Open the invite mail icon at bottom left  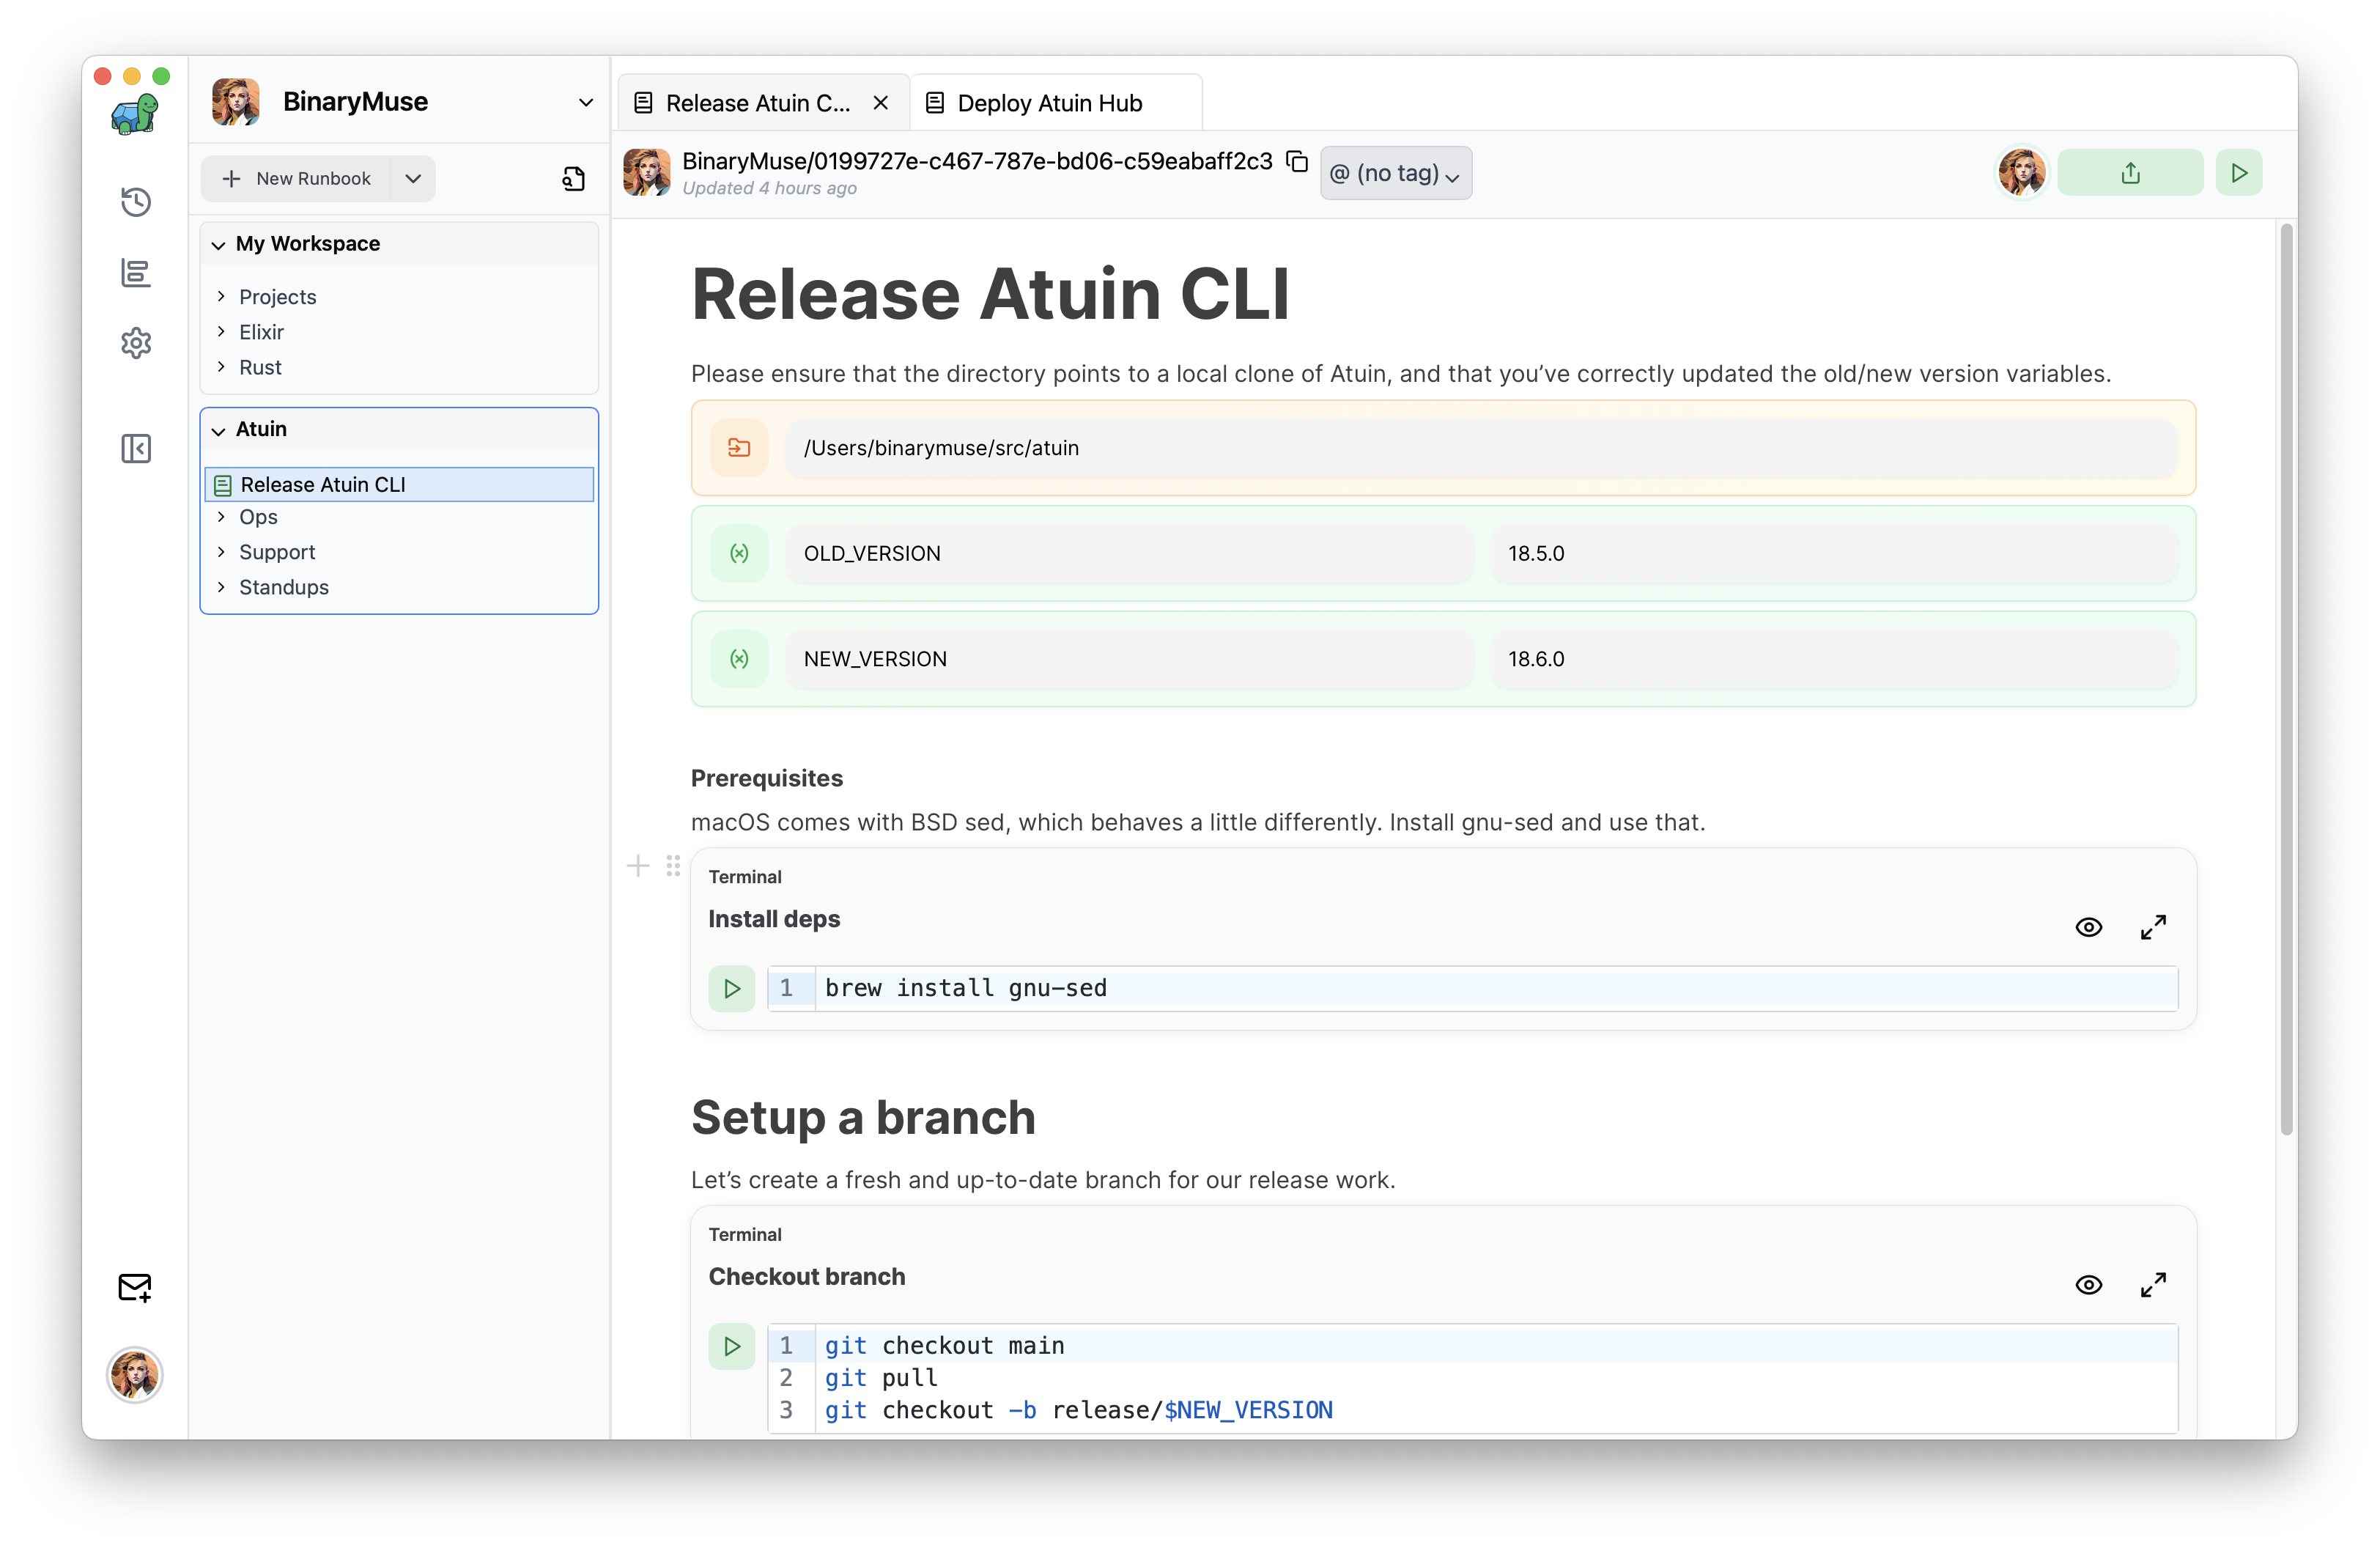[x=135, y=1288]
